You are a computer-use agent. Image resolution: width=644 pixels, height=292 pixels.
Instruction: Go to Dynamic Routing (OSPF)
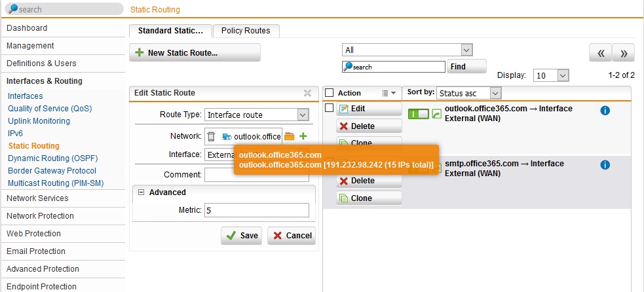(52, 158)
